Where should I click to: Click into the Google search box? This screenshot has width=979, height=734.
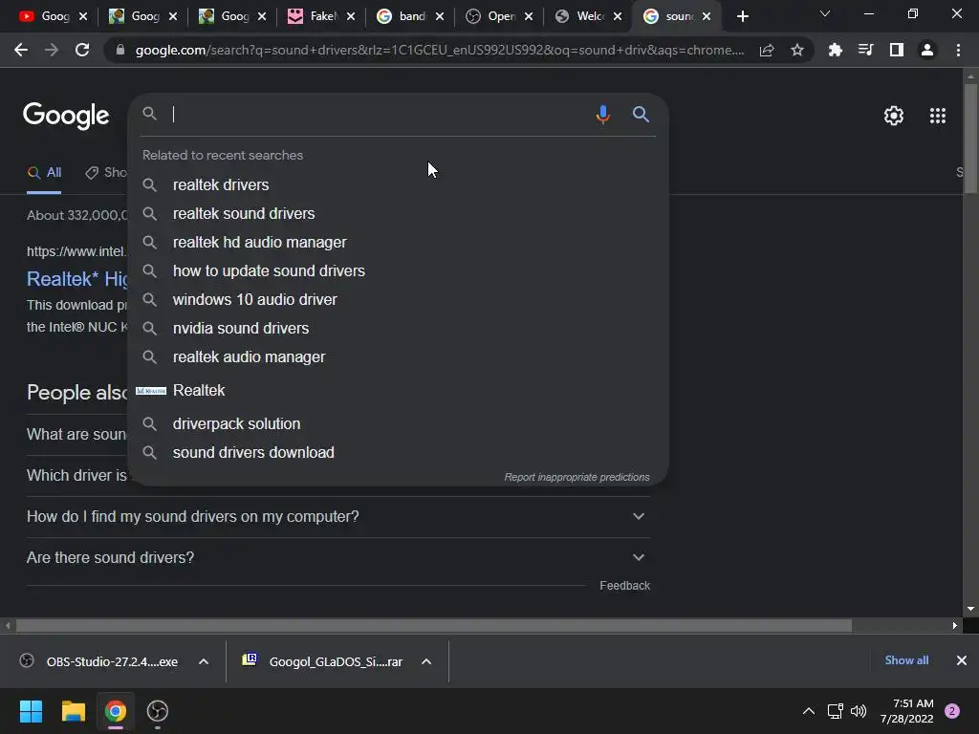(x=380, y=115)
